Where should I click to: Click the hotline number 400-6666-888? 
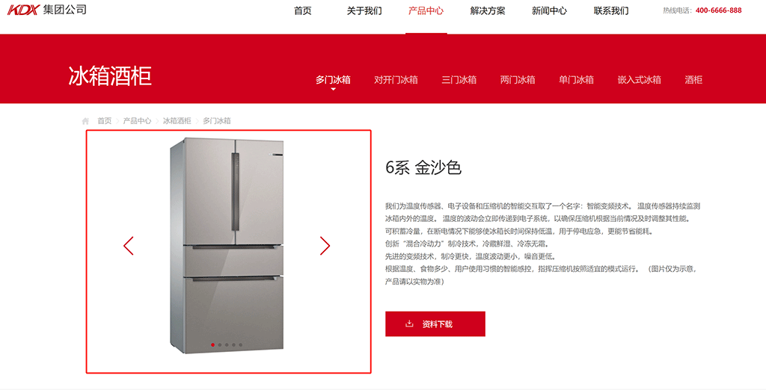719,10
